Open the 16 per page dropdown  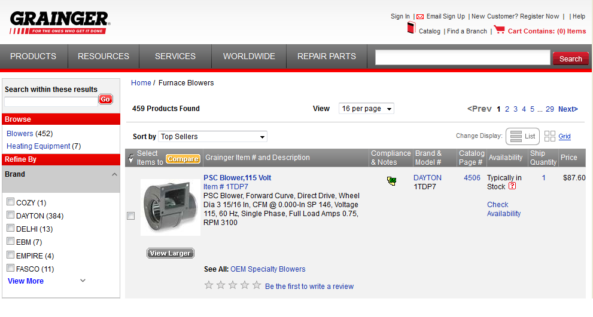point(366,109)
